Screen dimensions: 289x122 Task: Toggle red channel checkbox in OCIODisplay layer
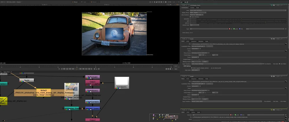point(229,29)
